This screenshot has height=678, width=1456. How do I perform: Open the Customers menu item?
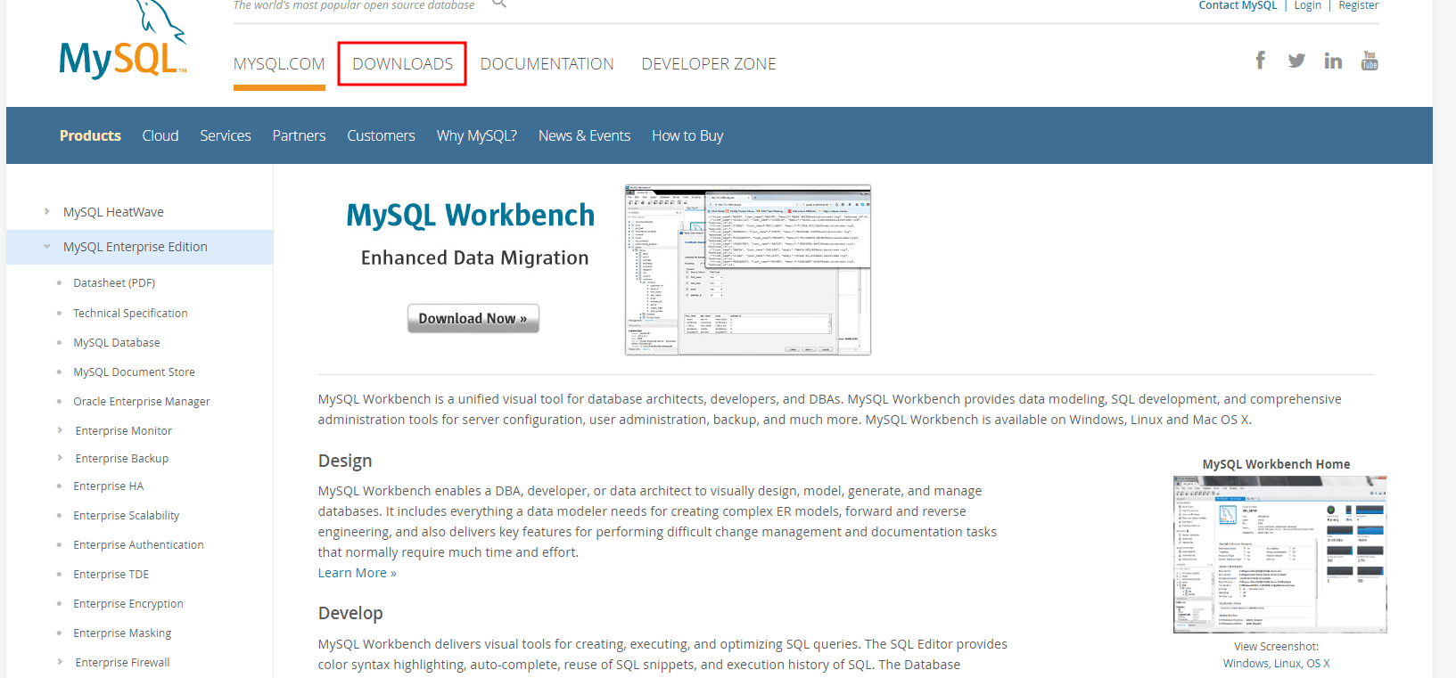(381, 135)
